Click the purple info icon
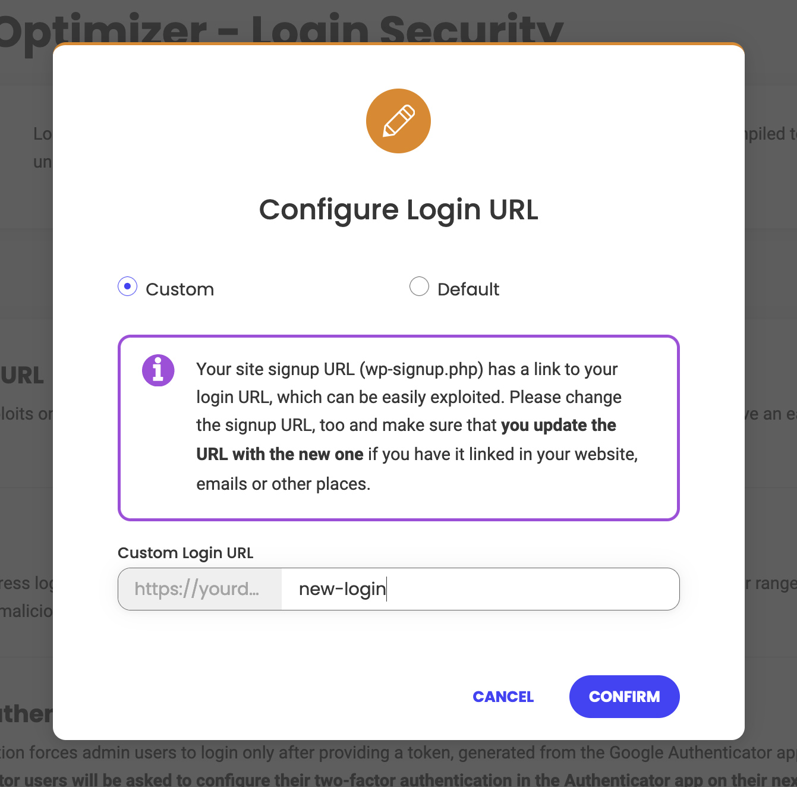The image size is (797, 787). click(158, 370)
